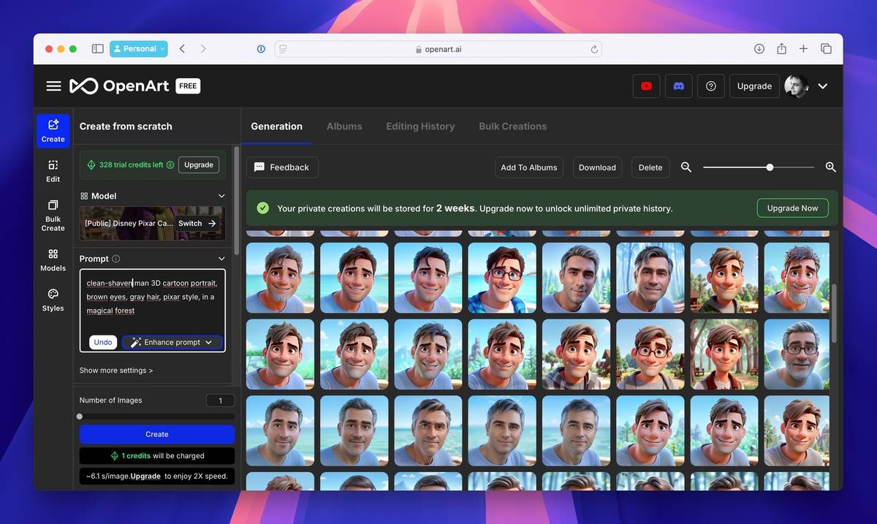Click the Add To Albums button
877x524 pixels.
[529, 167]
